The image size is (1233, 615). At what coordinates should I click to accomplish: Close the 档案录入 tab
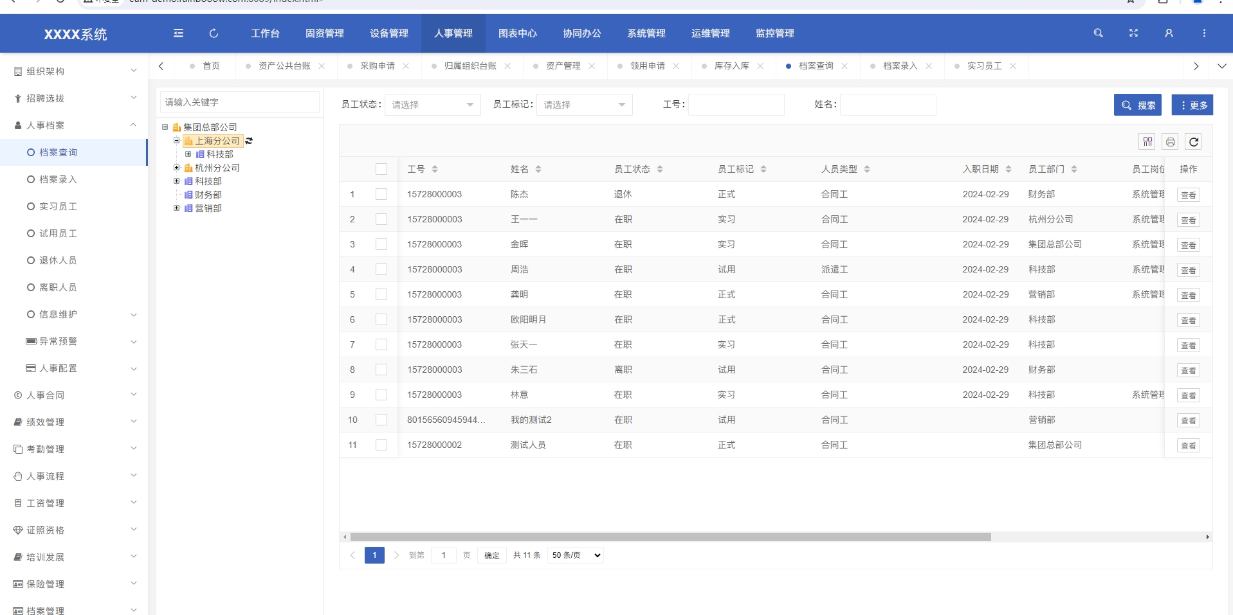(929, 66)
